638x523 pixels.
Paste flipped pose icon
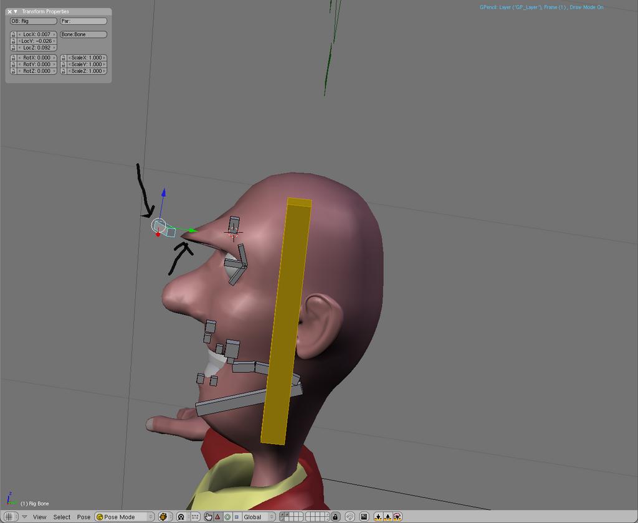pyautogui.click(x=398, y=517)
